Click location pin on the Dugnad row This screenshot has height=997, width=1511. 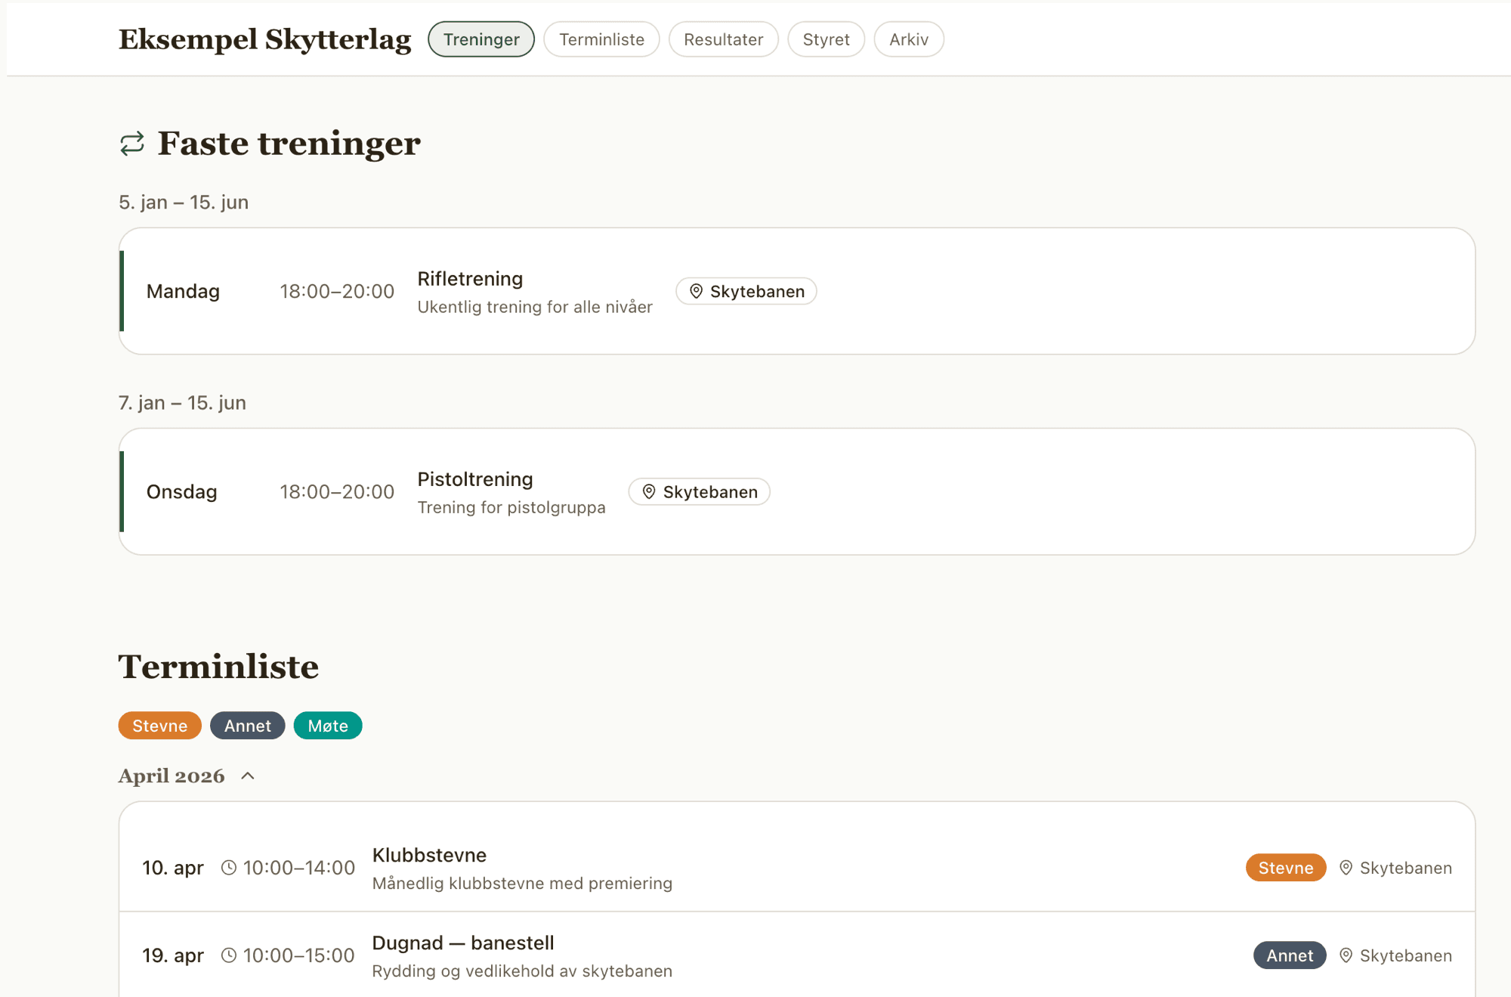point(1346,955)
